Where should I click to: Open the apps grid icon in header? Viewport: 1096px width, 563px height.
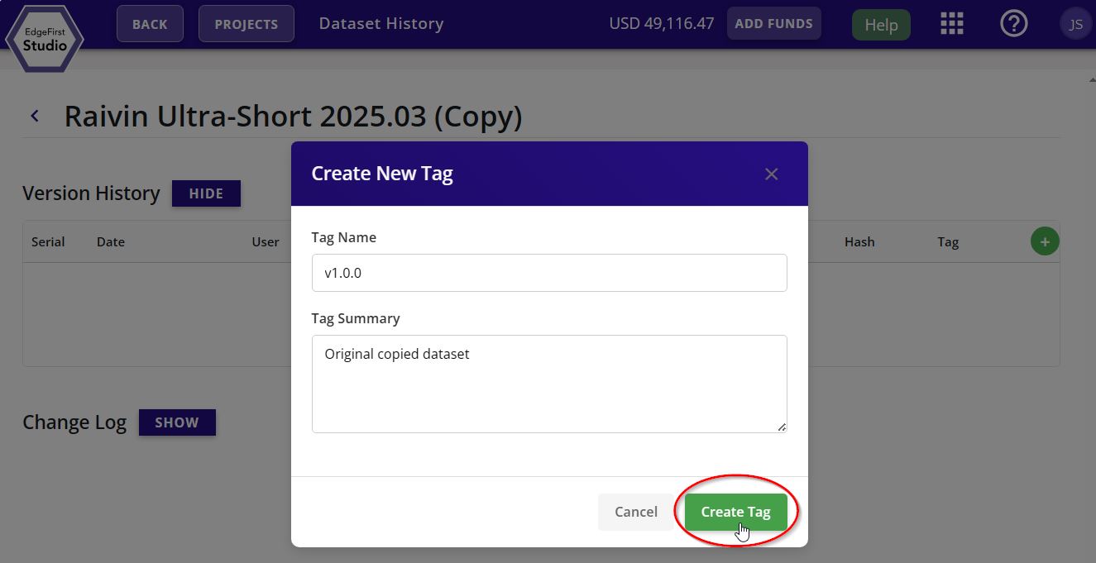point(951,23)
